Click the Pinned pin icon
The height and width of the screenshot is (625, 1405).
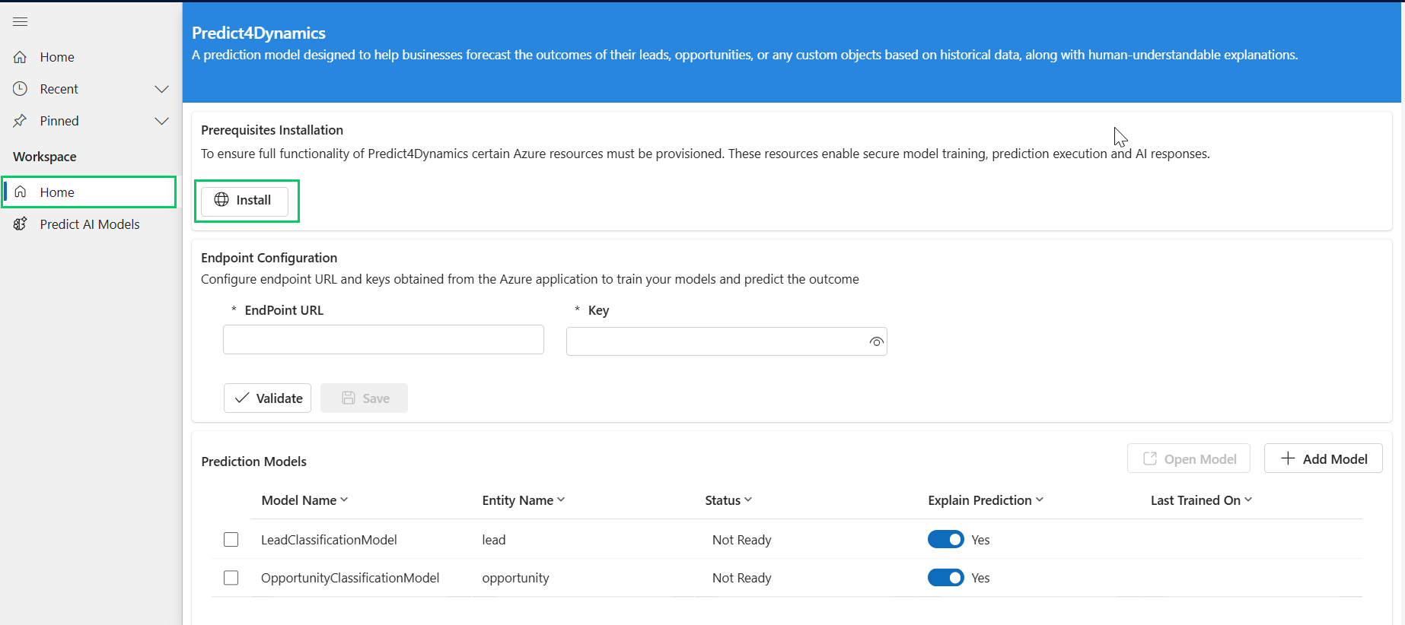click(21, 121)
